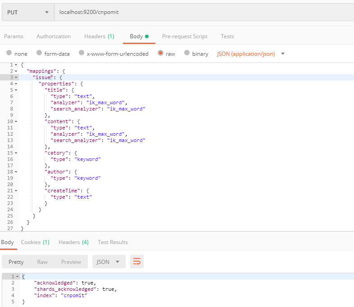Toggle the line wrap icon button
Screen dimensions: 354x307
pos(137,262)
